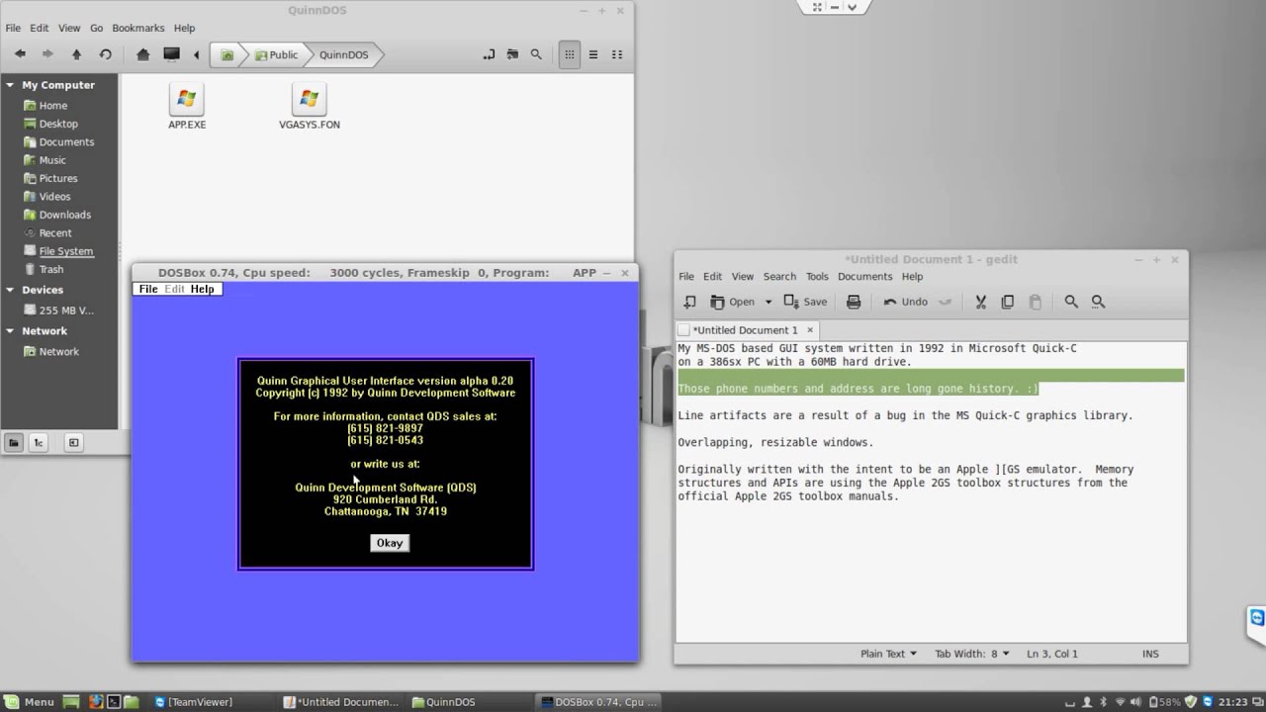Click INS mode in the gedit status bar
This screenshot has width=1266, height=712.
click(x=1150, y=654)
